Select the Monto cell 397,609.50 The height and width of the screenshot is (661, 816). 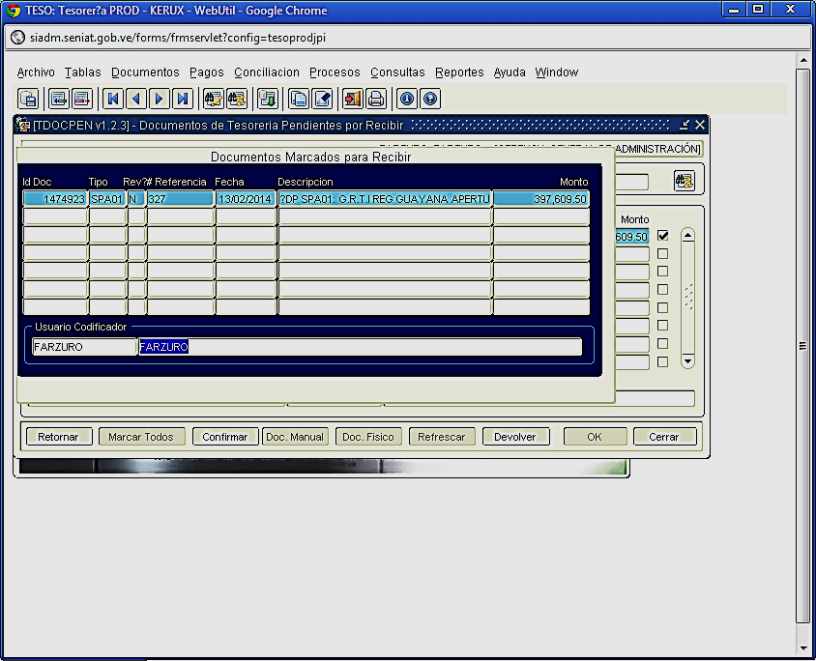[541, 199]
